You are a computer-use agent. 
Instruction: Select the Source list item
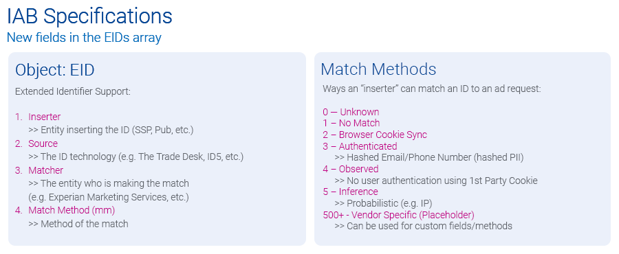point(43,143)
